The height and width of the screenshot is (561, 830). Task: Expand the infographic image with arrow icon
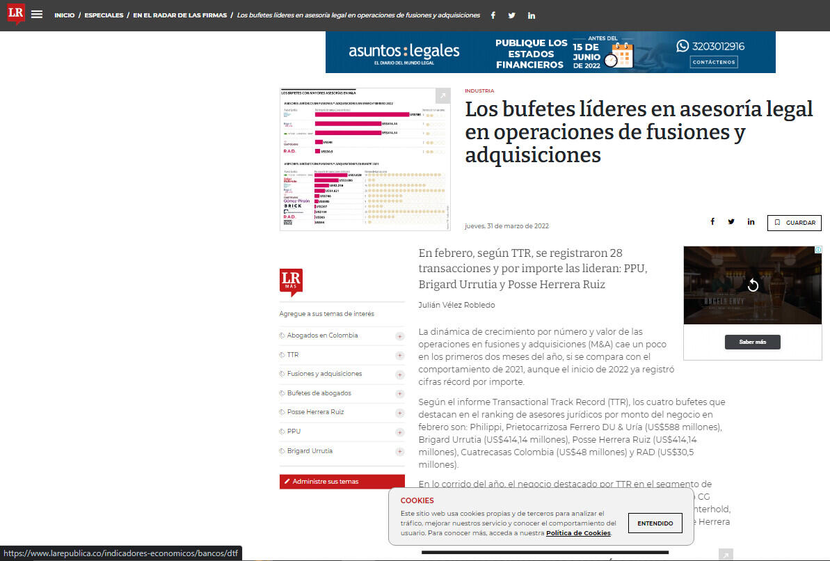(x=442, y=96)
